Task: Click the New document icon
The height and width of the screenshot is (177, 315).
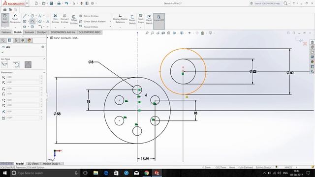Action: pyautogui.click(x=36, y=3)
